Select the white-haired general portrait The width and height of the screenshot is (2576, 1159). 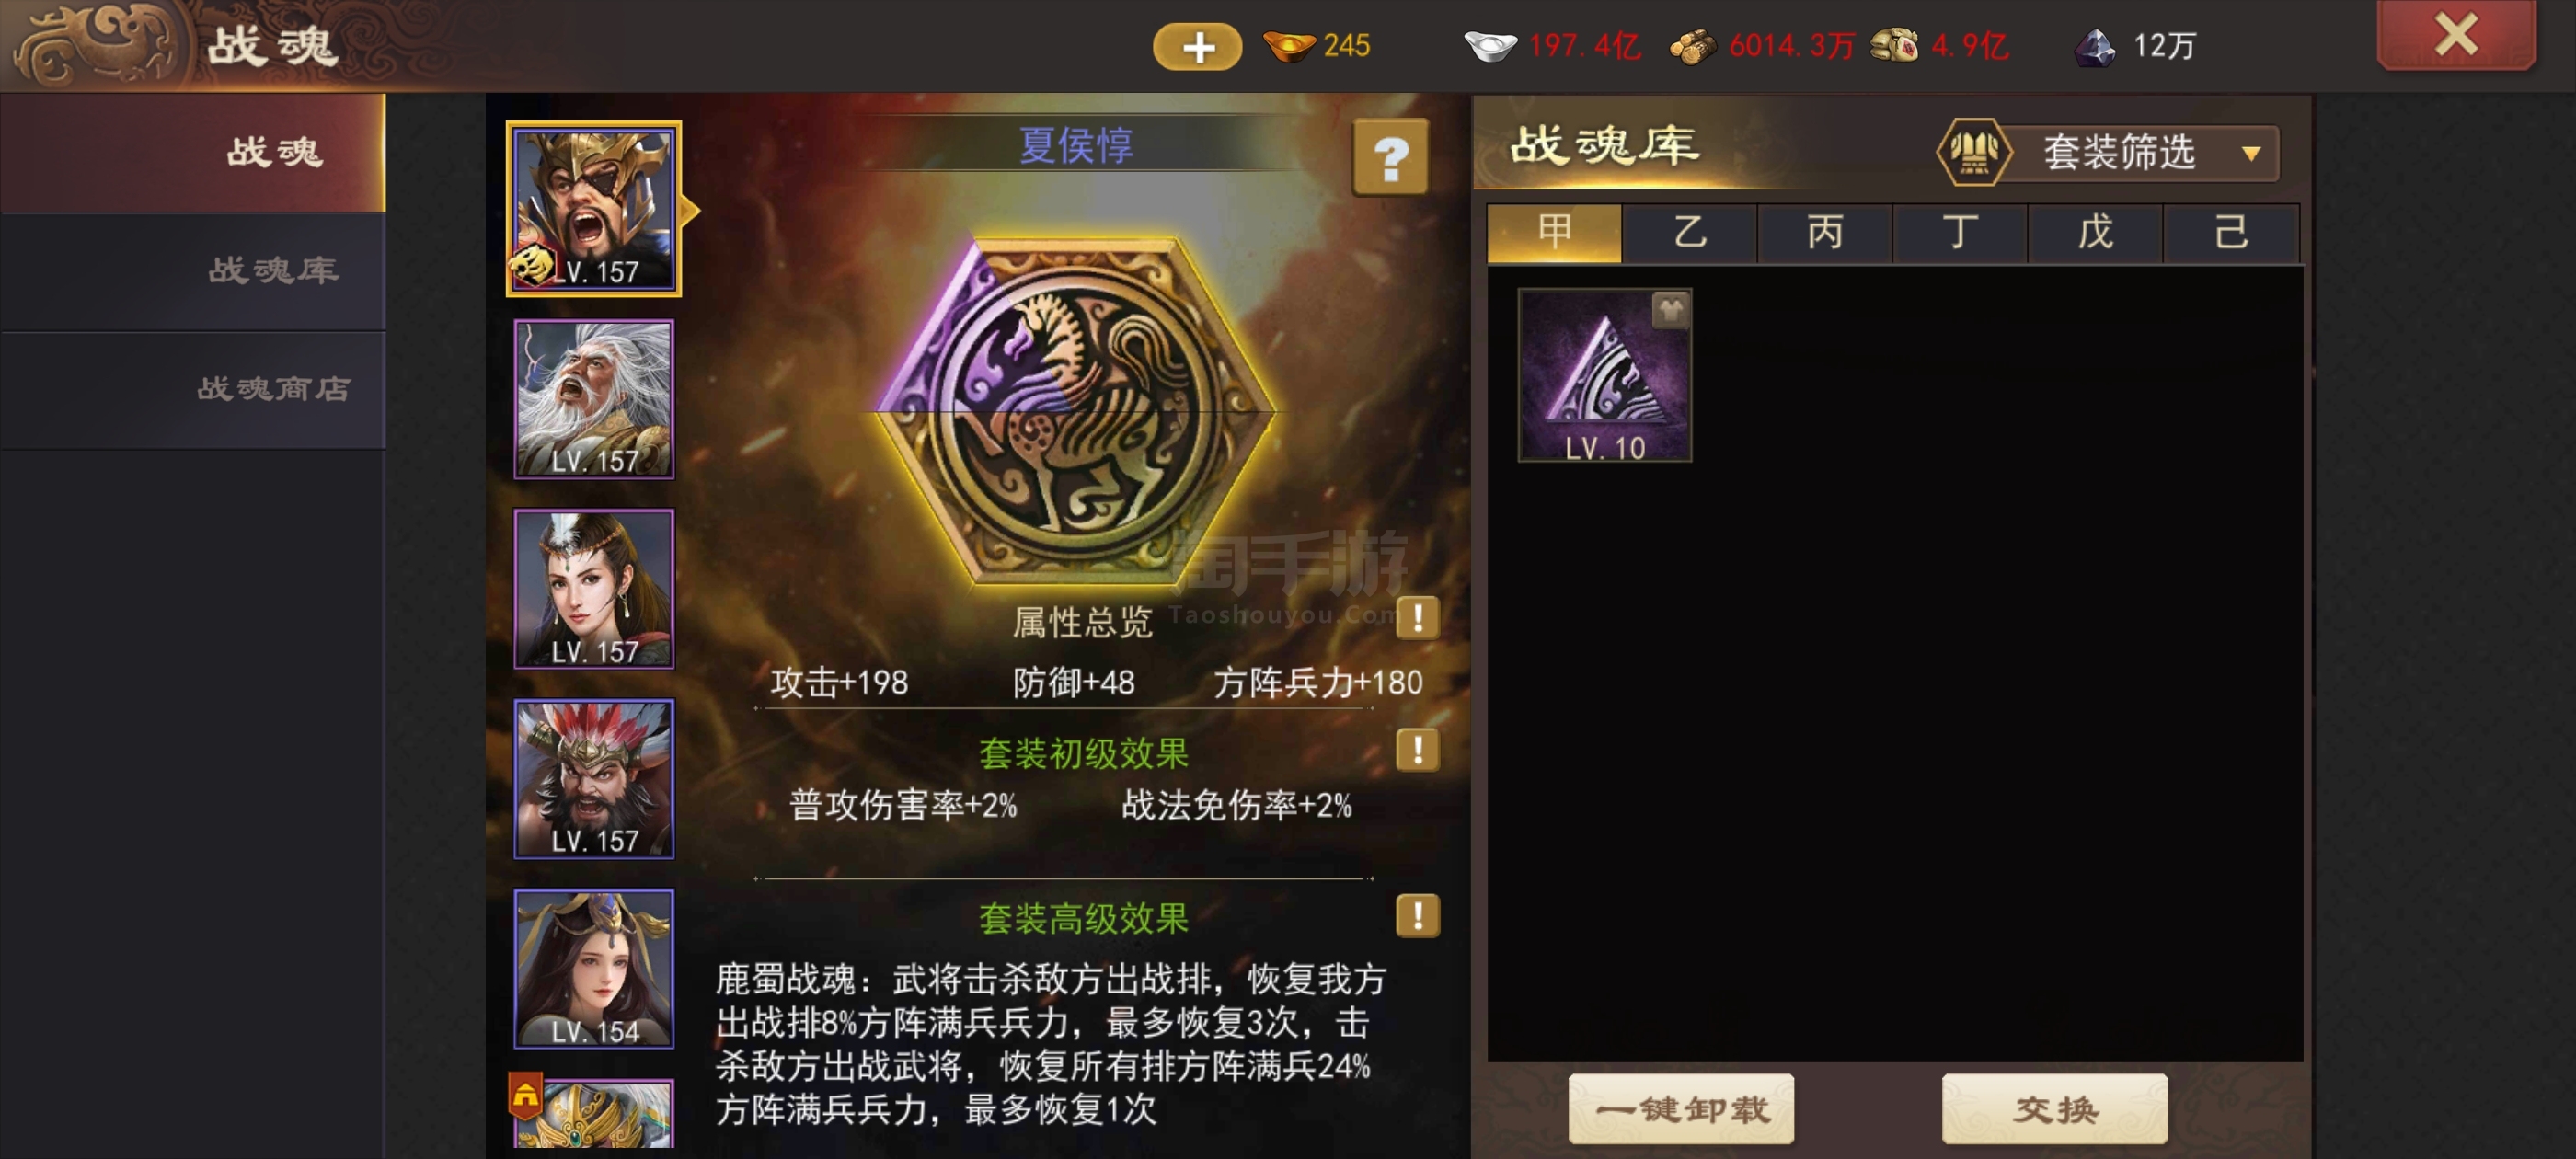tap(594, 399)
